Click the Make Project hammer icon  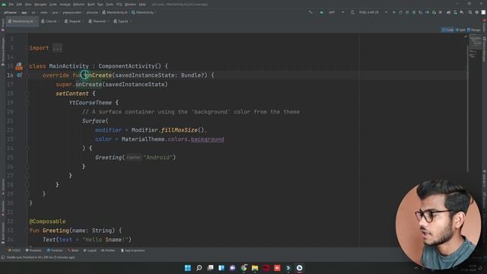pos(310,12)
